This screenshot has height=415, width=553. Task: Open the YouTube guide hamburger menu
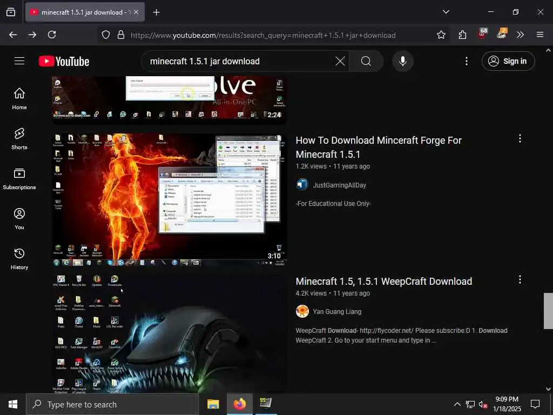(x=19, y=61)
